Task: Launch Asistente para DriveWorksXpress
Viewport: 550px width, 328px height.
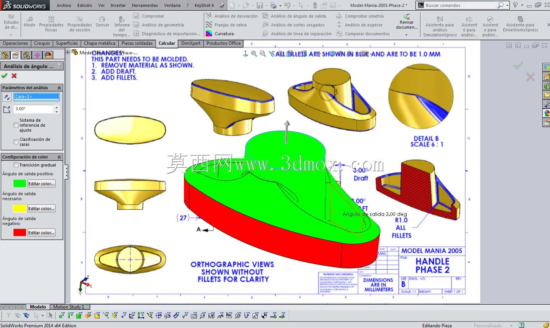Action: coord(520,24)
